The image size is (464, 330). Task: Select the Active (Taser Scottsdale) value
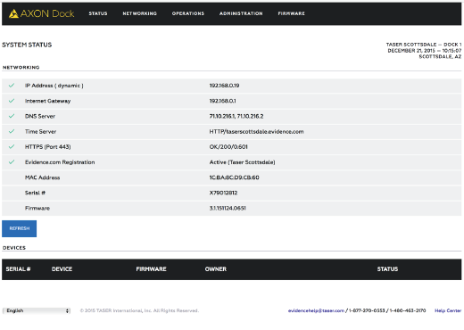click(x=242, y=162)
